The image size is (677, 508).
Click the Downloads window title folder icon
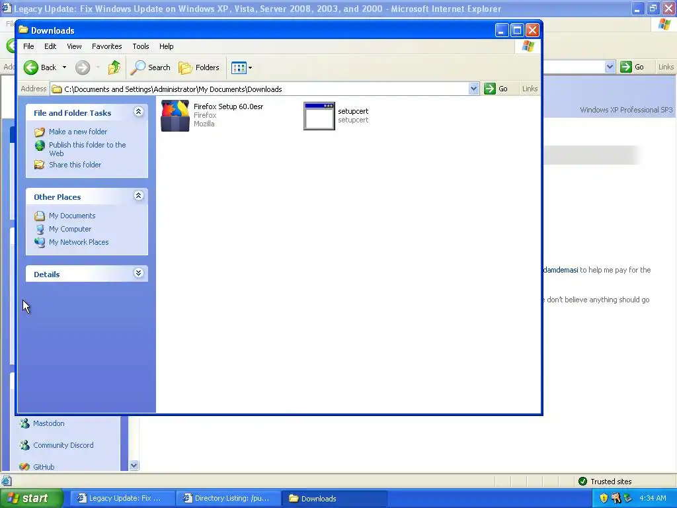pyautogui.click(x=23, y=30)
